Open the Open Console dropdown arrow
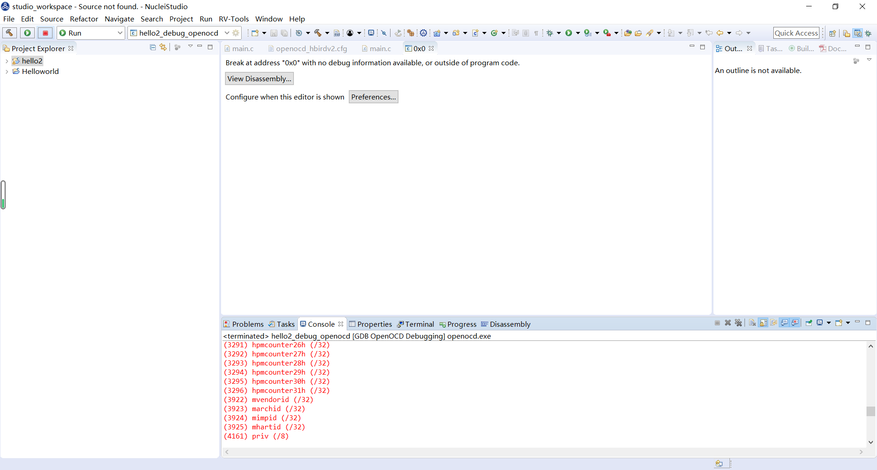 (848, 323)
